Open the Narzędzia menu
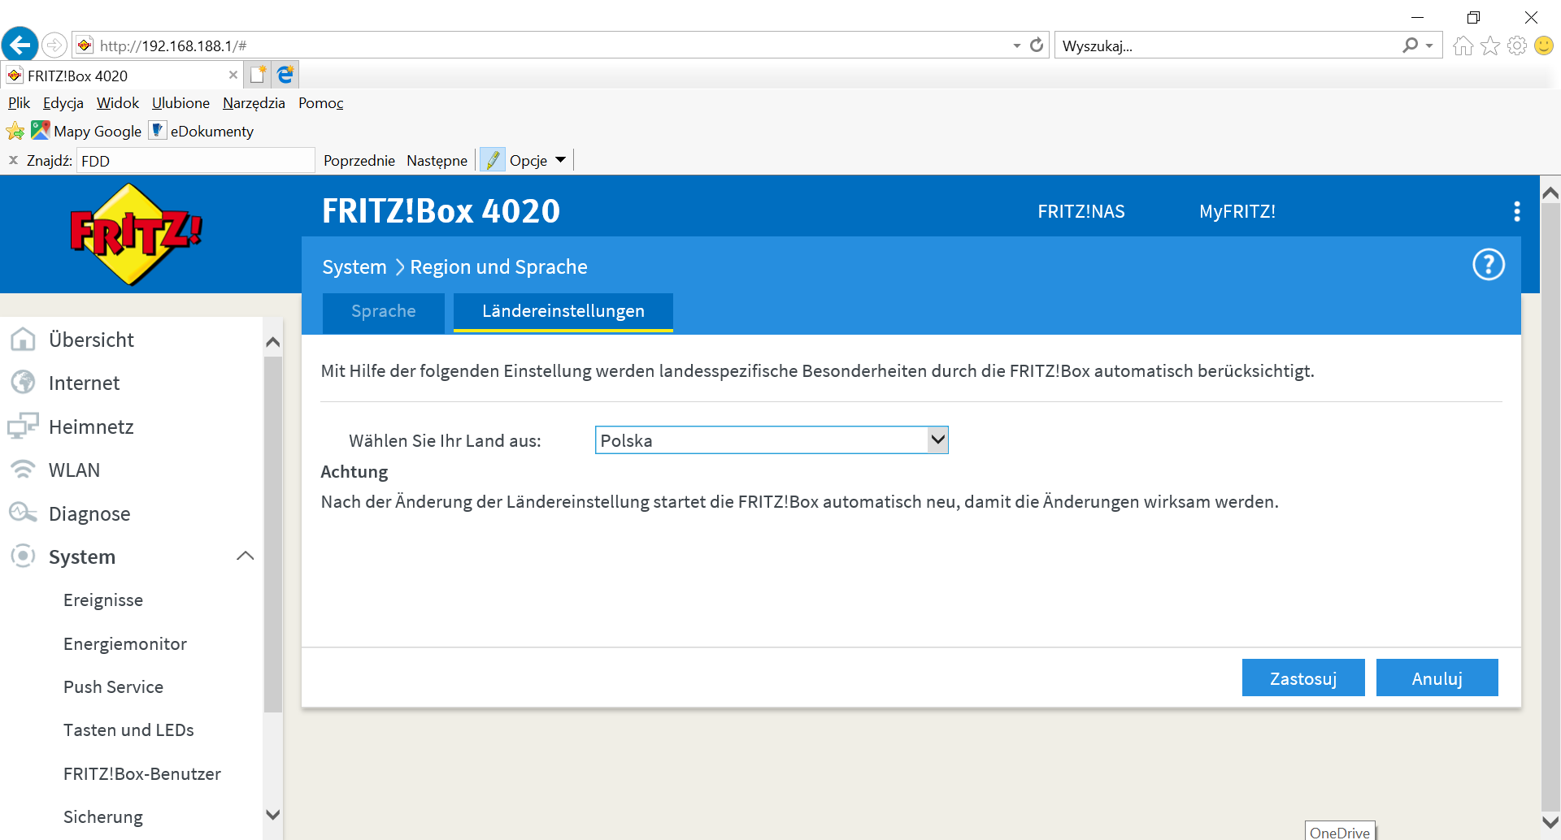1561x840 pixels. [x=254, y=103]
